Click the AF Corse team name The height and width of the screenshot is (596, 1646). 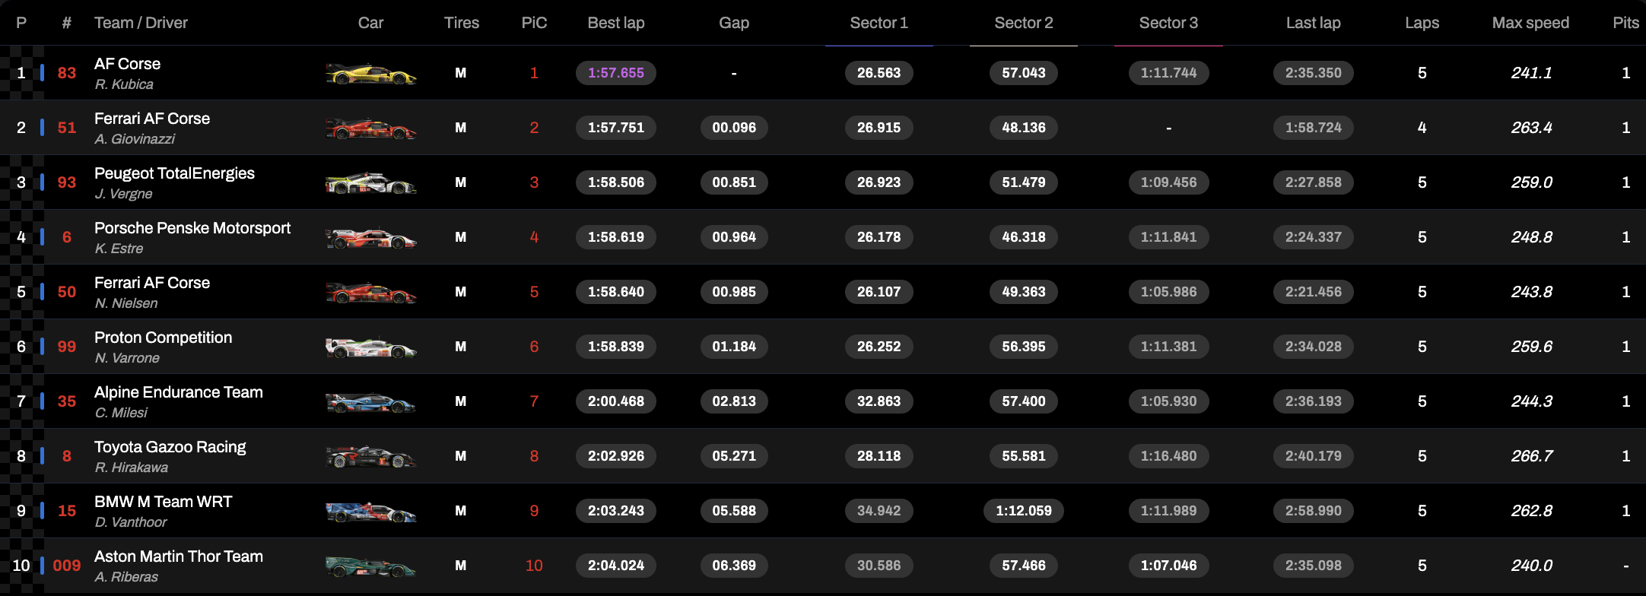tap(127, 64)
